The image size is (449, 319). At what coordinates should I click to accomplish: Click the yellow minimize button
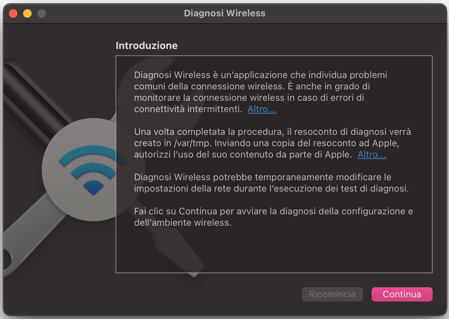(x=27, y=13)
